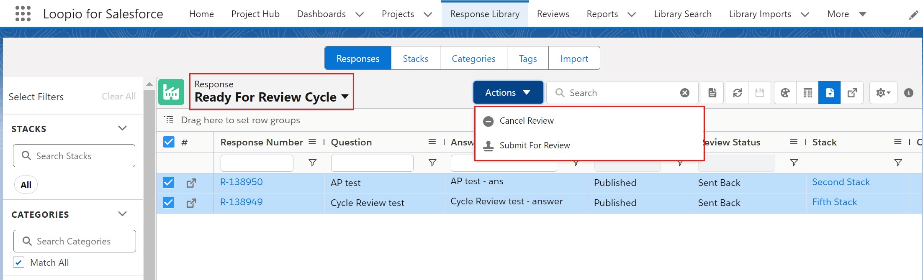Expand the Dashboards nav dropdown
This screenshot has width=923, height=280.
[x=360, y=15]
